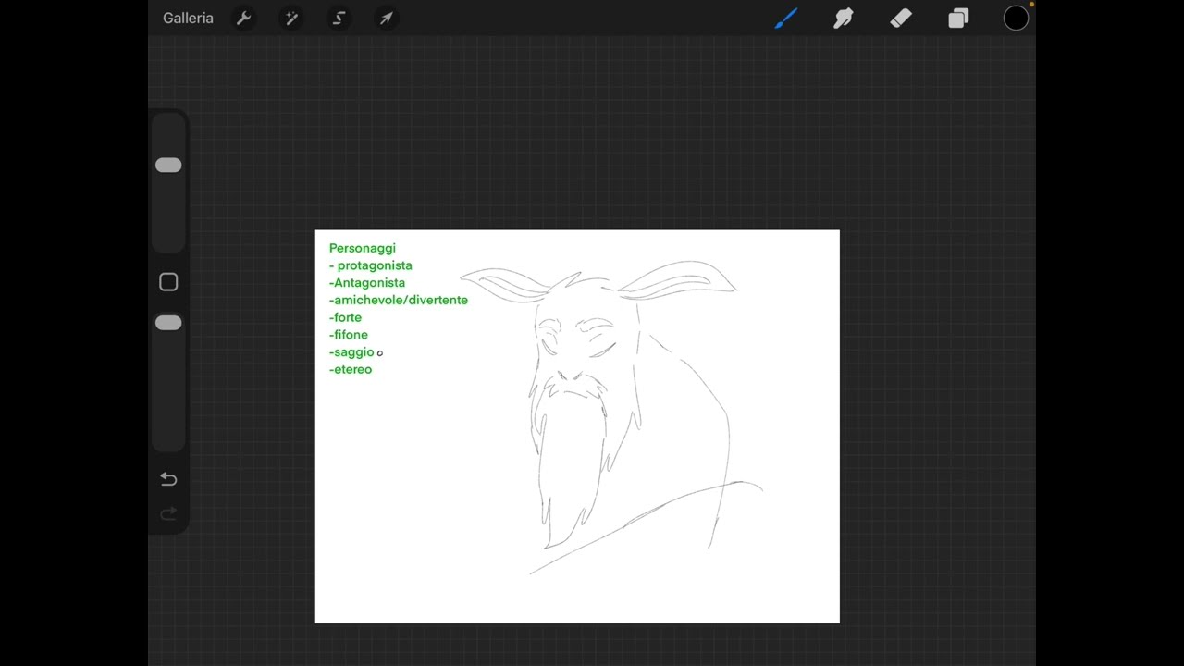The image size is (1184, 666).
Task: Undo the last stroke
Action: click(x=168, y=479)
